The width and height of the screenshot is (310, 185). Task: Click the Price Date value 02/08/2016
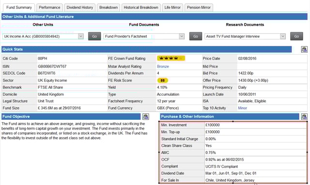(x=247, y=58)
